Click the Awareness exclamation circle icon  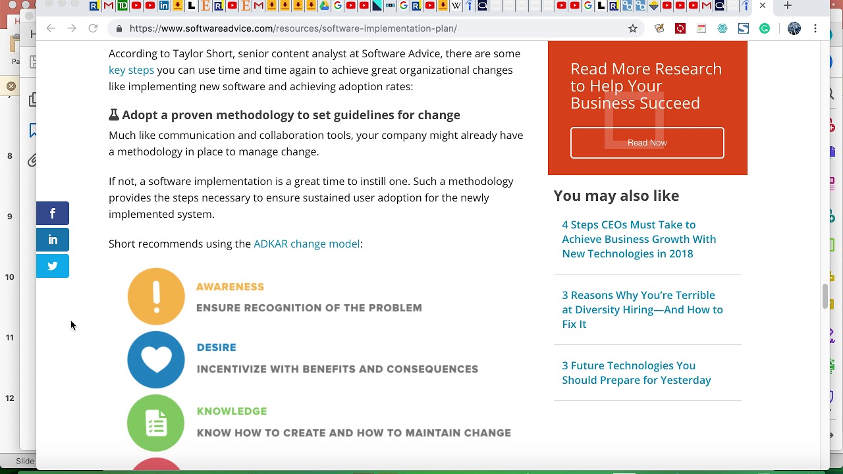pos(156,296)
